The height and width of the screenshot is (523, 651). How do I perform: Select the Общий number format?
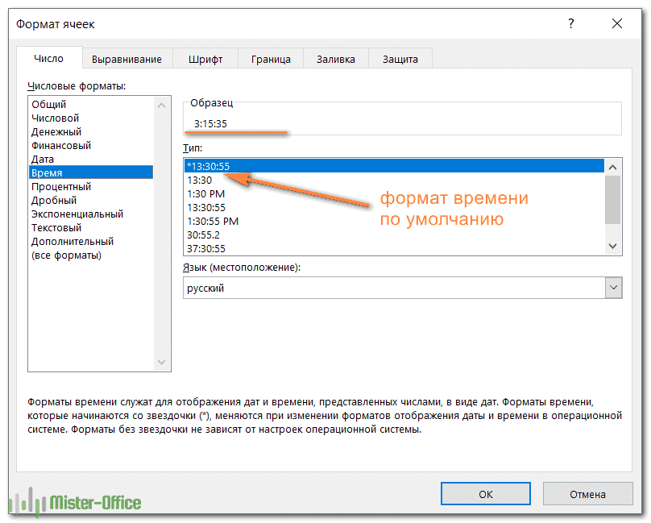[91, 105]
